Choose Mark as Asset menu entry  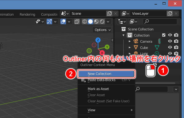coord(106,89)
